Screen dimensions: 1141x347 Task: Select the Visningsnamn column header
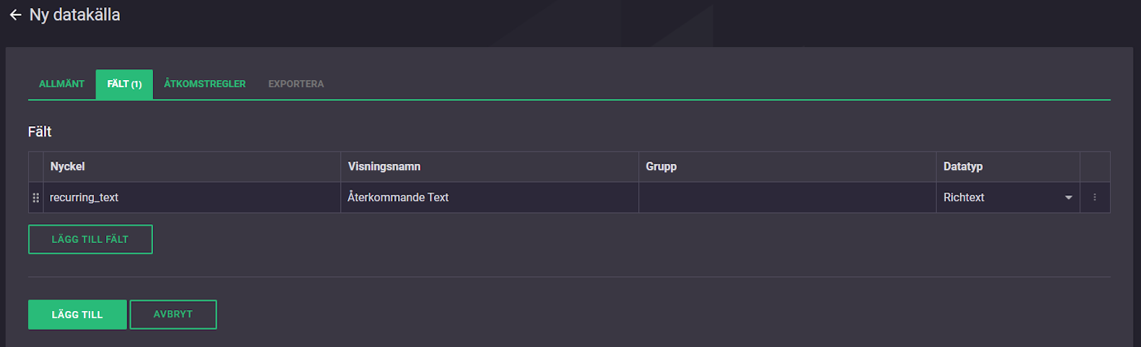pos(384,167)
